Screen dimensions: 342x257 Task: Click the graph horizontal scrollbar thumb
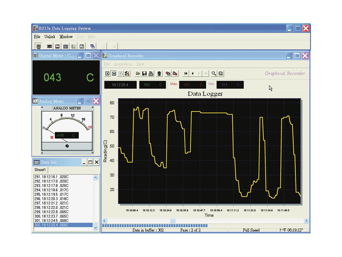tap(173, 221)
